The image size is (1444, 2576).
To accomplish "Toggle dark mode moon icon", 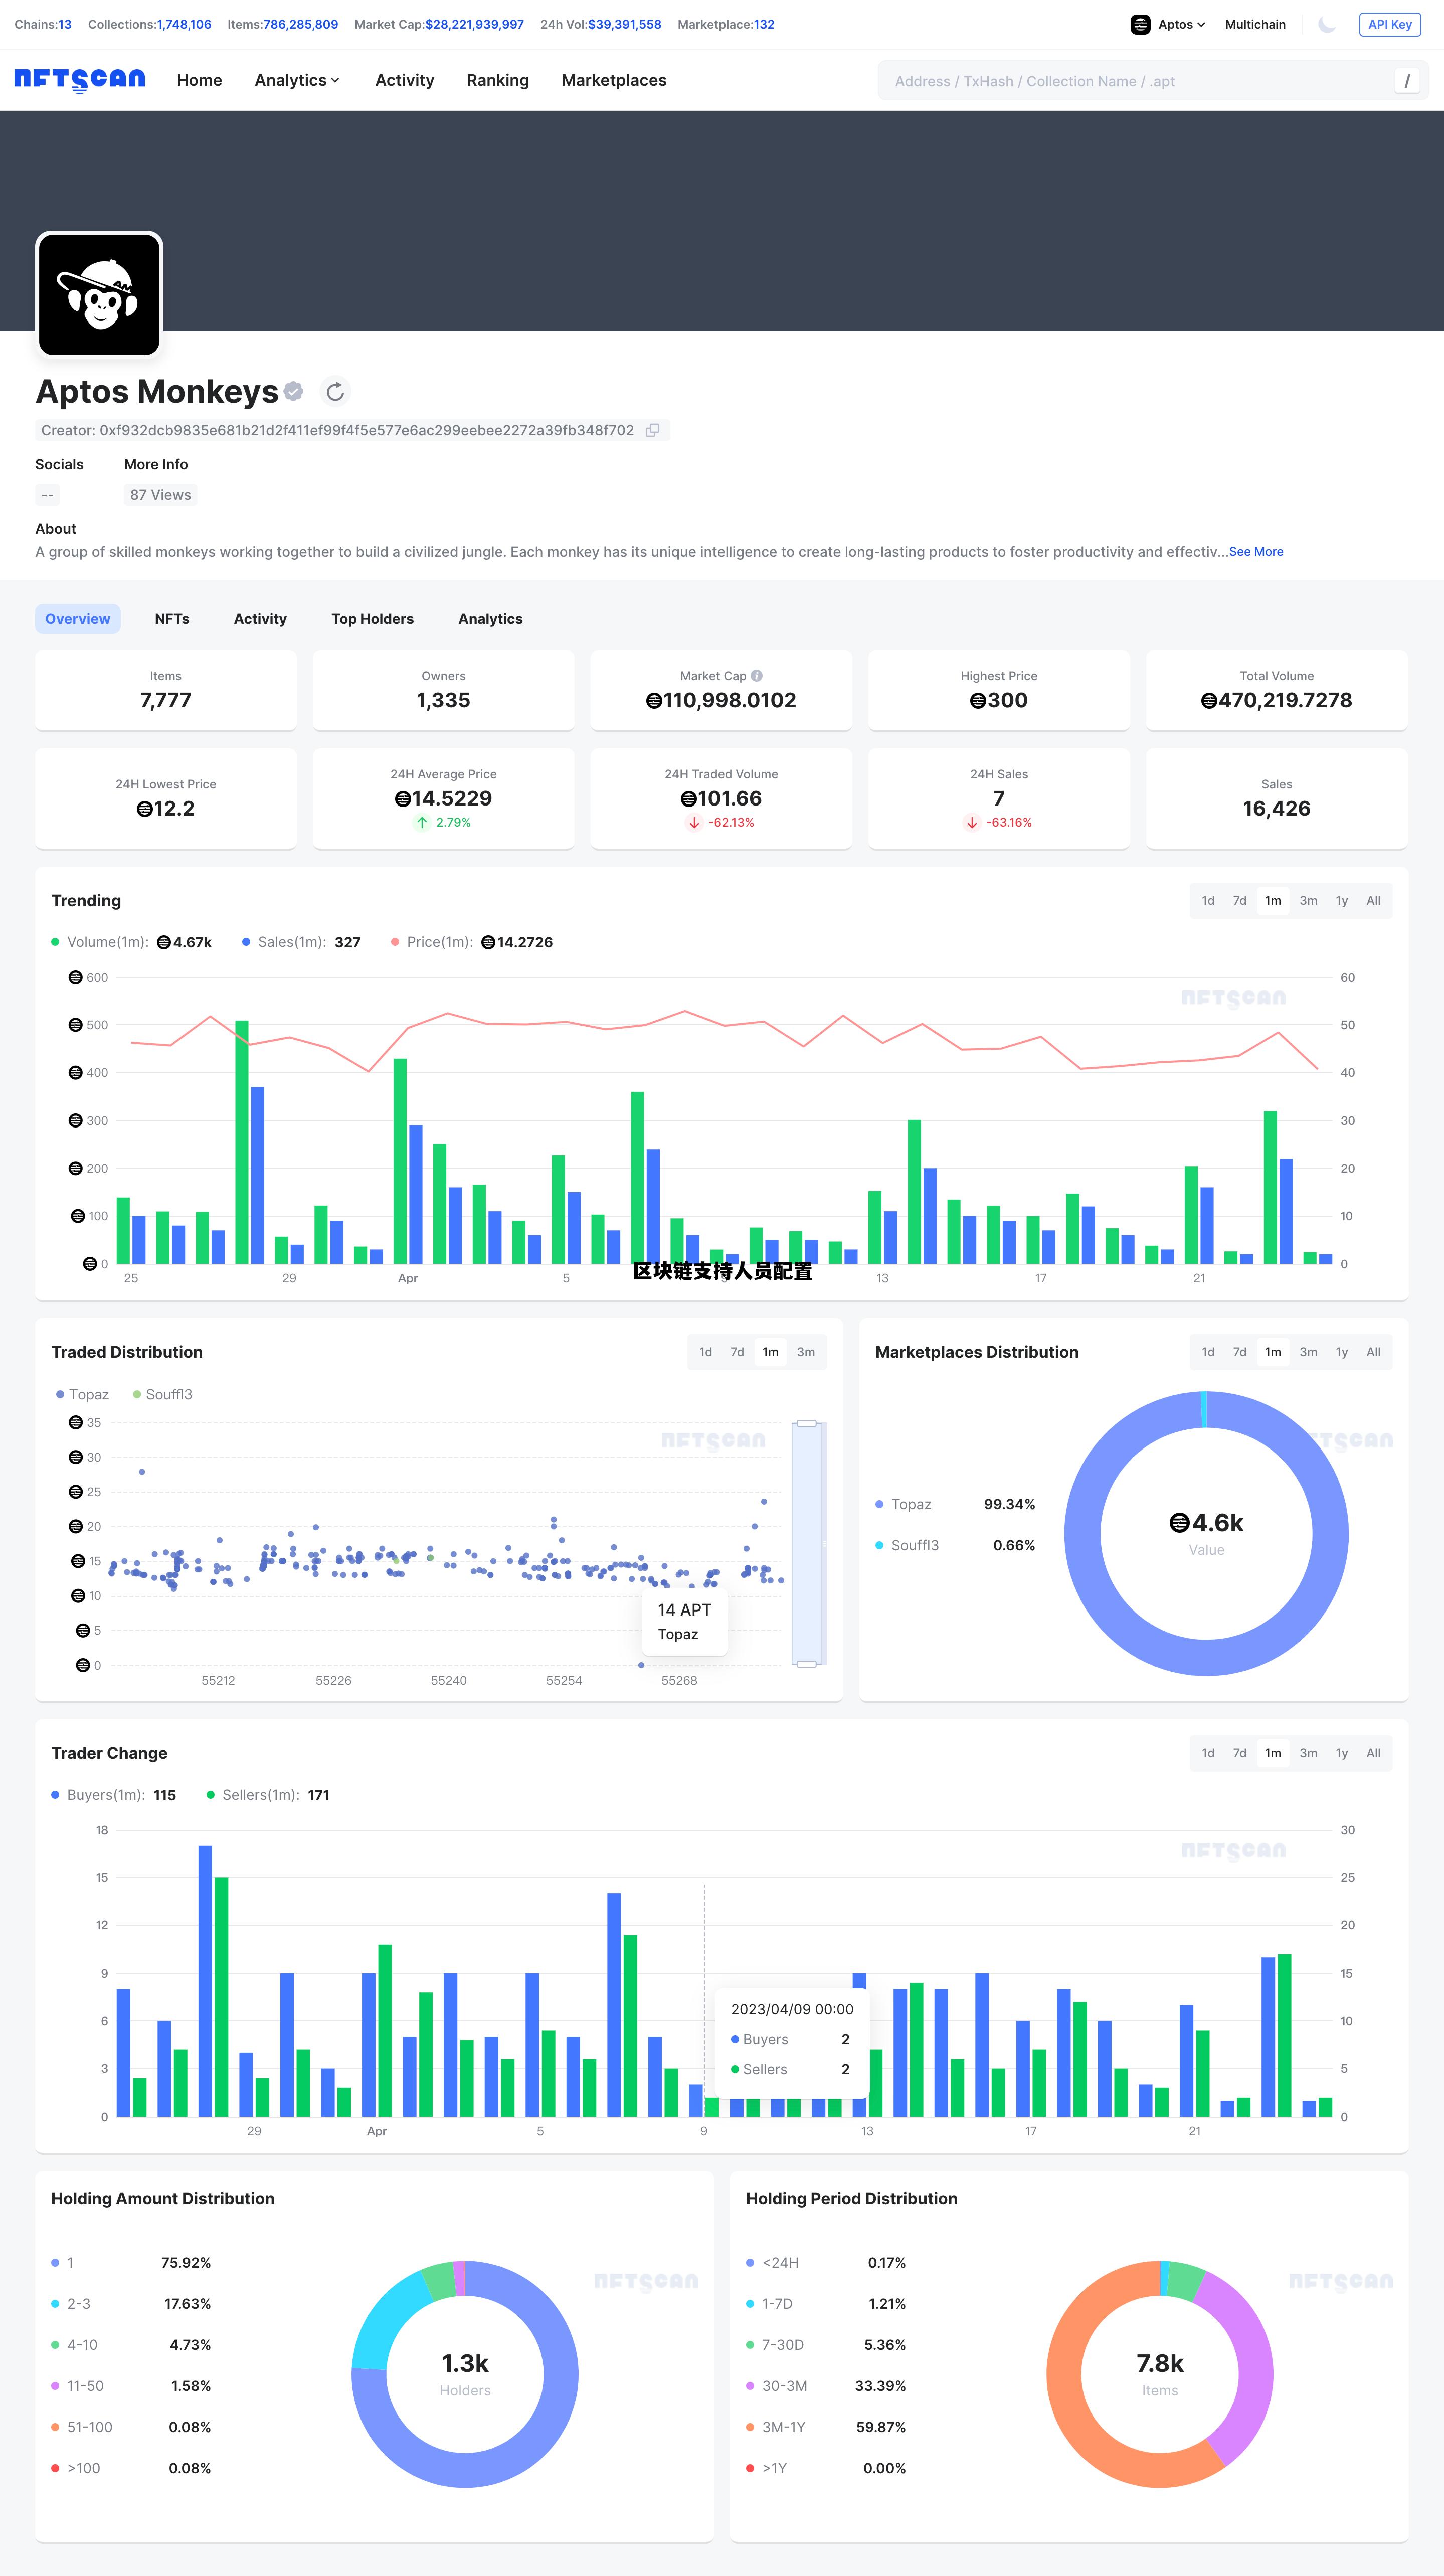I will coord(1327,25).
